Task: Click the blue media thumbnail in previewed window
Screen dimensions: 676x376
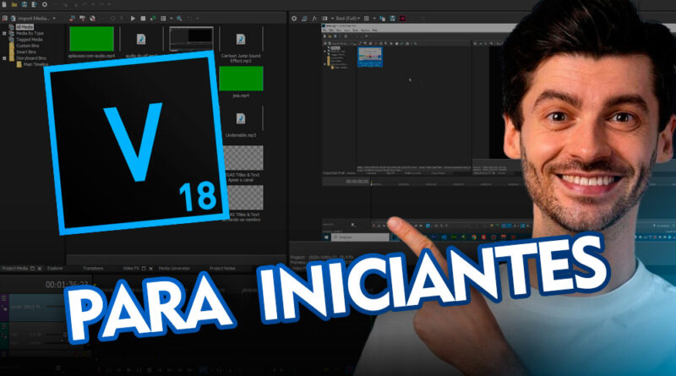Action: (370, 57)
